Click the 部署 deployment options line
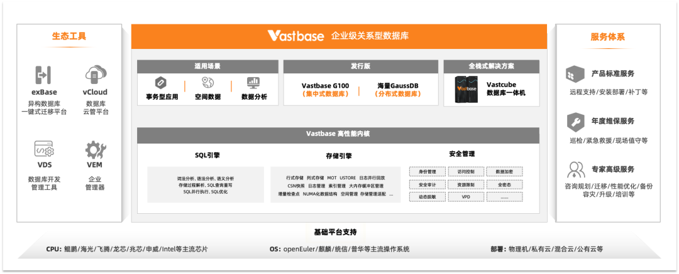This screenshot has height=274, width=679. click(546, 250)
